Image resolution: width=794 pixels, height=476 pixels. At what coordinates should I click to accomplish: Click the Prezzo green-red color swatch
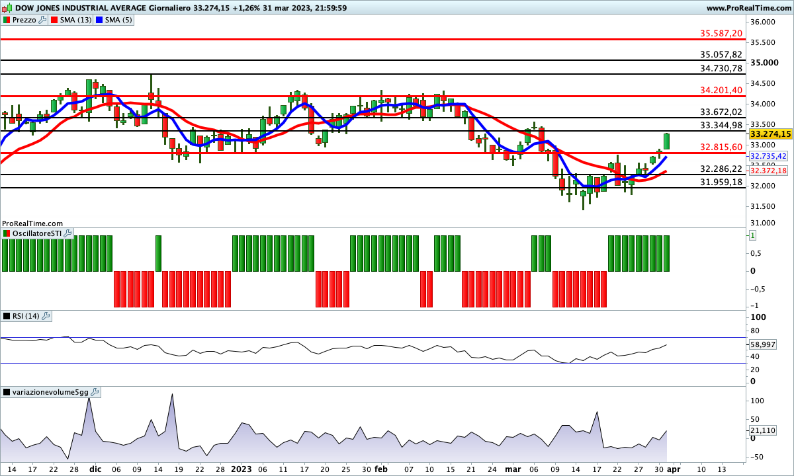tap(7, 20)
